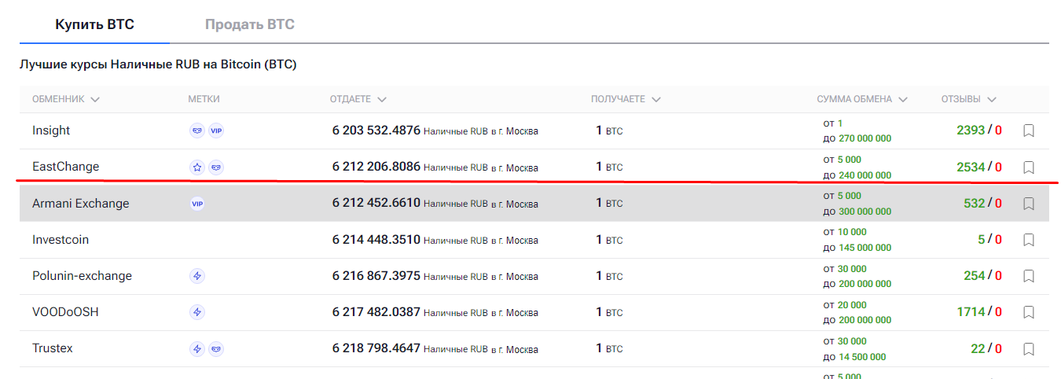The height and width of the screenshot is (379, 1061).
Task: Switch to the Продать BTC tab
Action: (250, 24)
